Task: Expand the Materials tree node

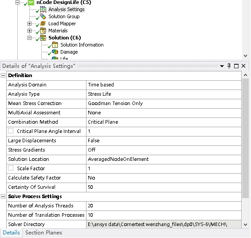Action: [x=29, y=31]
